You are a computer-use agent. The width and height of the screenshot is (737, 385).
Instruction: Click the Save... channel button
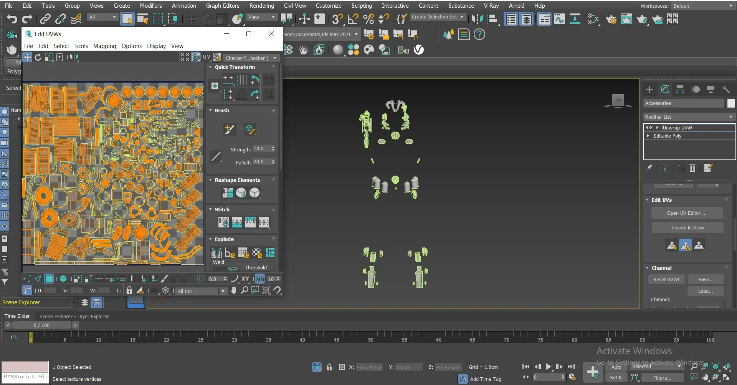[x=706, y=280]
